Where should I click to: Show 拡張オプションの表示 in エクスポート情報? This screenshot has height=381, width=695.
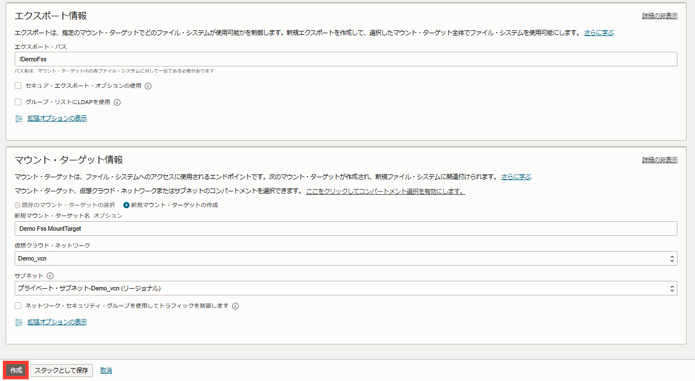(x=57, y=118)
